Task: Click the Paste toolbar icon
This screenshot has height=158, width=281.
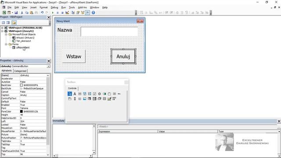Action: (x=31, y=13)
